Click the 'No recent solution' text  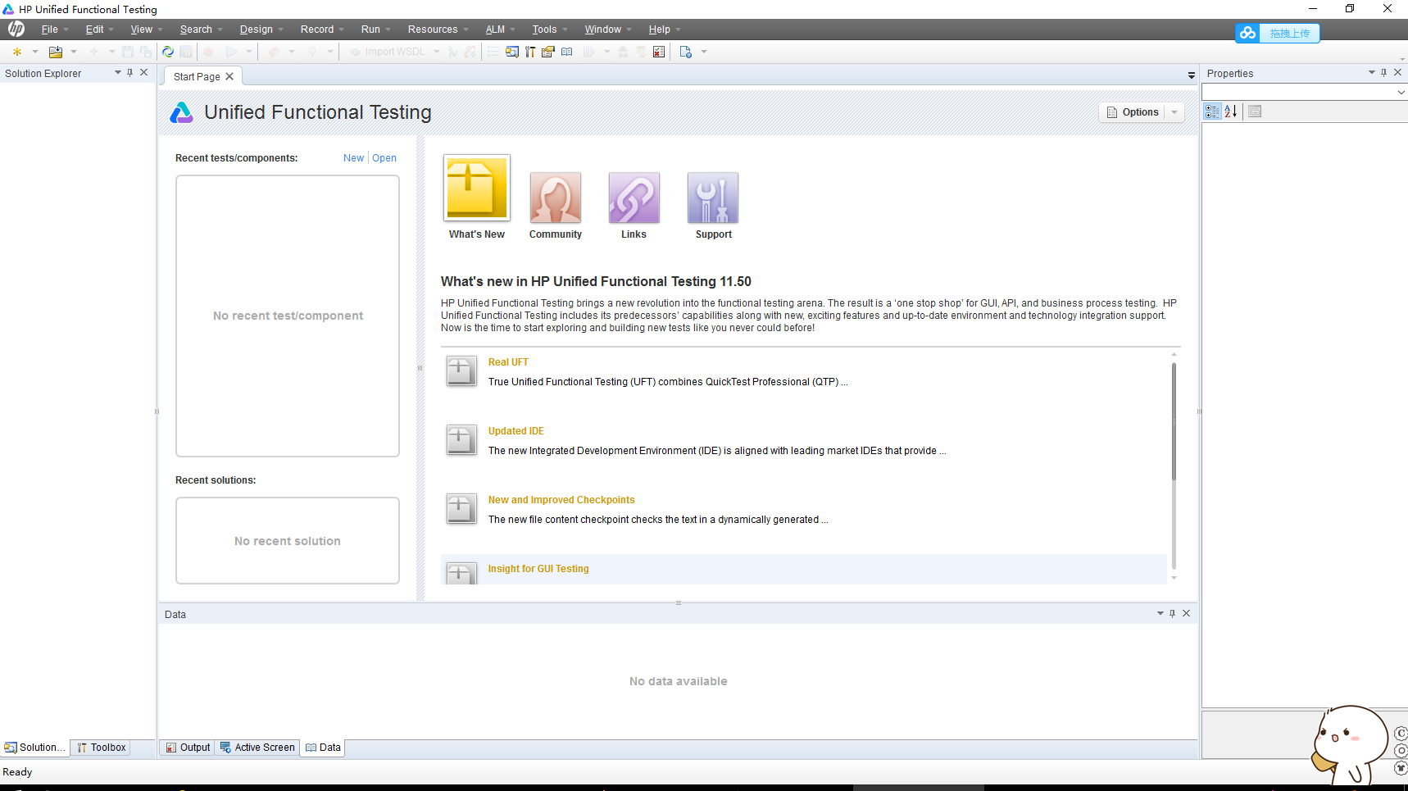[x=288, y=541]
